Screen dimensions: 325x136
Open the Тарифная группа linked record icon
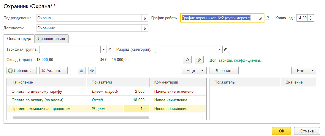(110, 49)
